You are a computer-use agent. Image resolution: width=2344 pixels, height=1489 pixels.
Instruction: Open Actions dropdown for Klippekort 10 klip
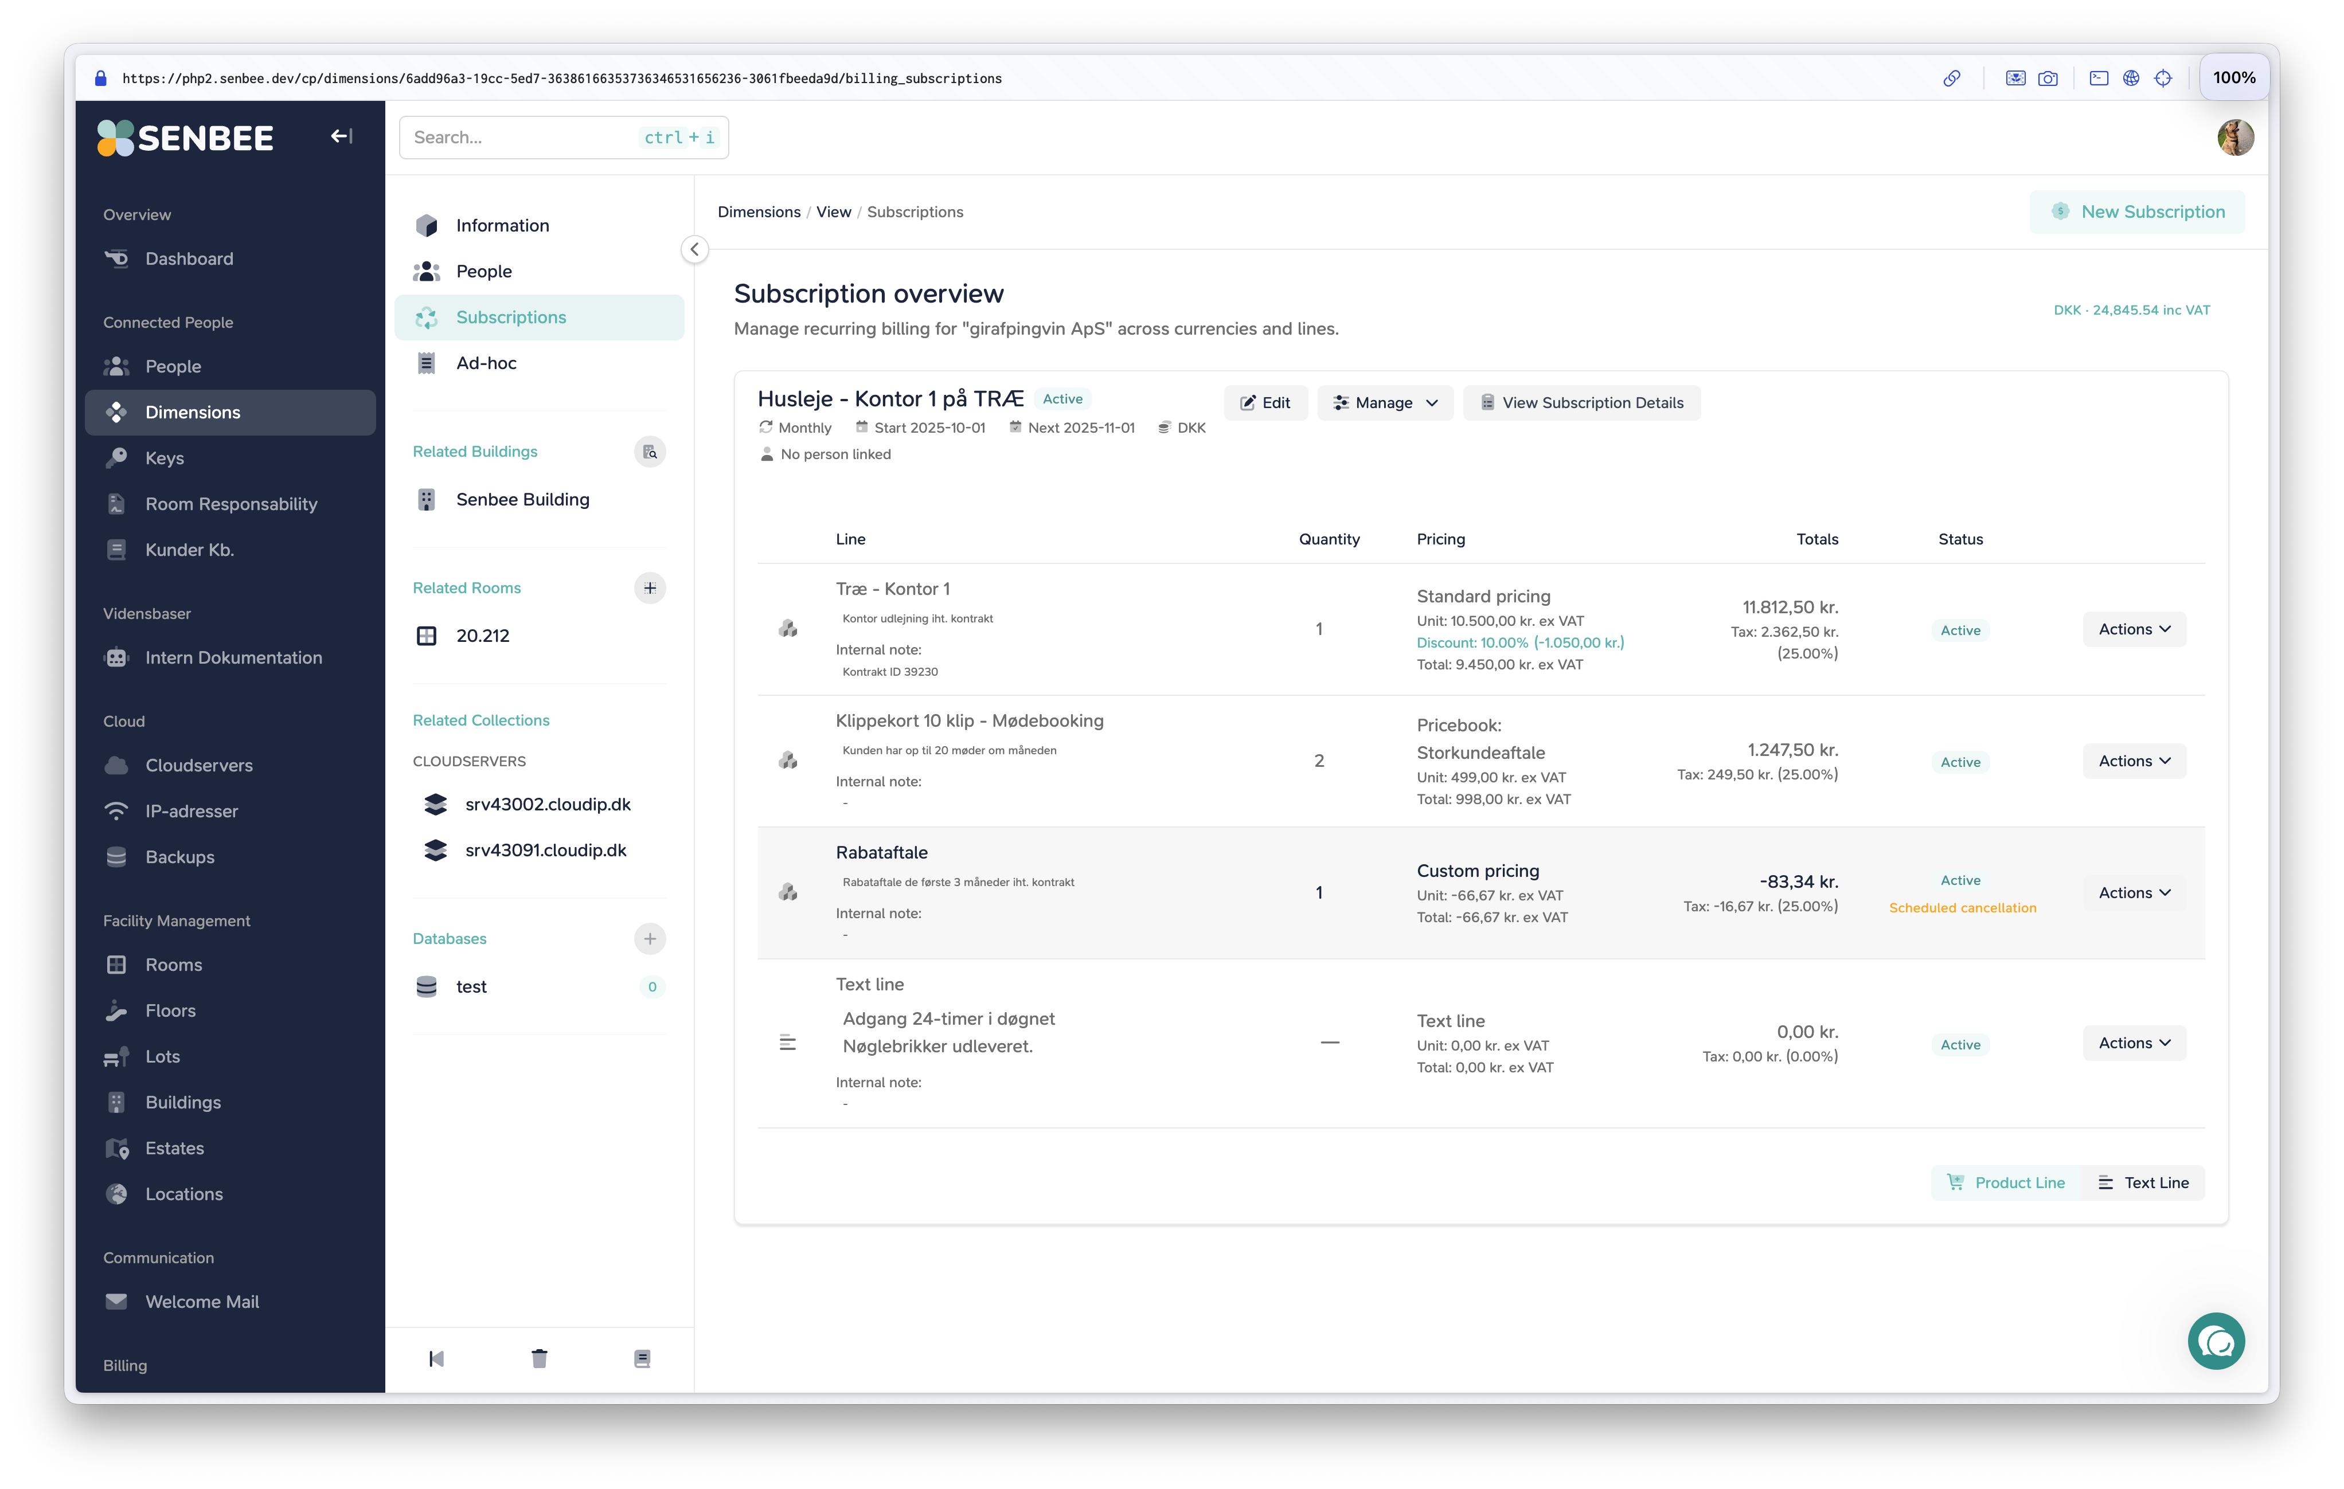click(x=2134, y=761)
